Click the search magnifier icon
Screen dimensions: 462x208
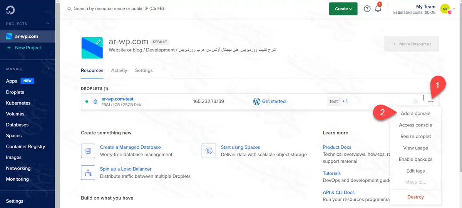click(x=69, y=8)
